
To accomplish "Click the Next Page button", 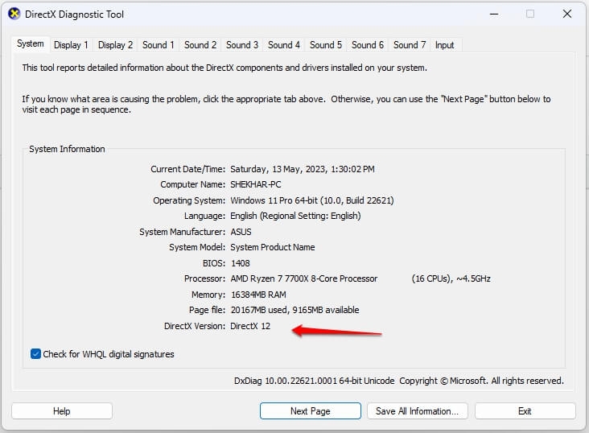I will [311, 411].
